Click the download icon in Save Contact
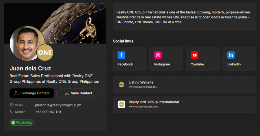260x136 pixels. click(67, 93)
